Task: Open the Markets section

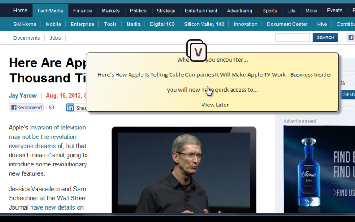Action: coord(111,11)
